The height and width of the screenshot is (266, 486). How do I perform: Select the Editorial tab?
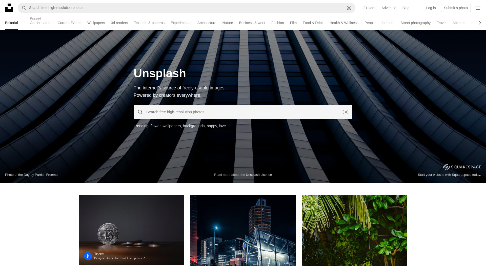click(11, 23)
